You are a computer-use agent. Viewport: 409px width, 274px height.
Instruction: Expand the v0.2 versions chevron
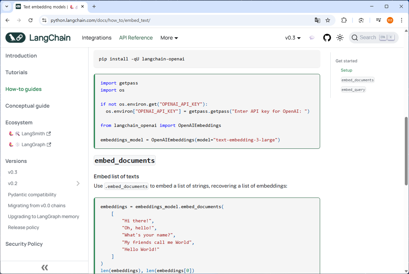tap(78, 183)
